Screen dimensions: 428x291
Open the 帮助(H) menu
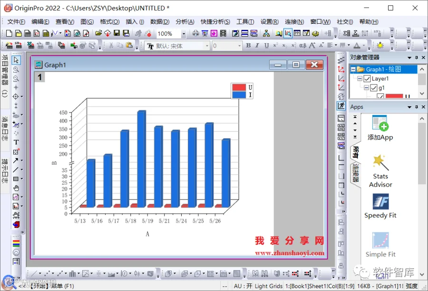click(369, 22)
